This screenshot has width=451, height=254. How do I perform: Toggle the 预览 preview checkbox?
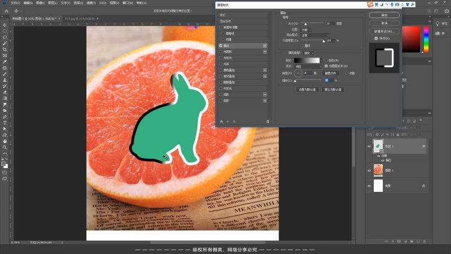tap(376, 38)
